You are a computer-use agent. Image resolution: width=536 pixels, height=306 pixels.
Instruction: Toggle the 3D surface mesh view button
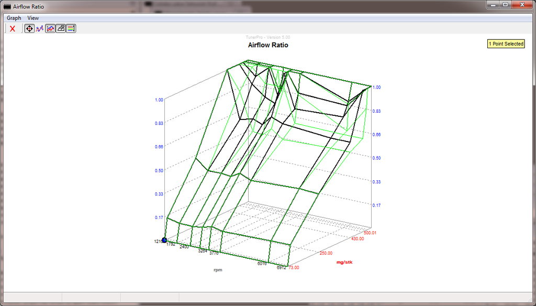tap(61, 29)
